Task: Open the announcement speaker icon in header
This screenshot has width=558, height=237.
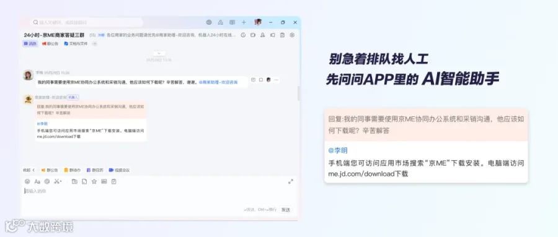Action: (273, 35)
